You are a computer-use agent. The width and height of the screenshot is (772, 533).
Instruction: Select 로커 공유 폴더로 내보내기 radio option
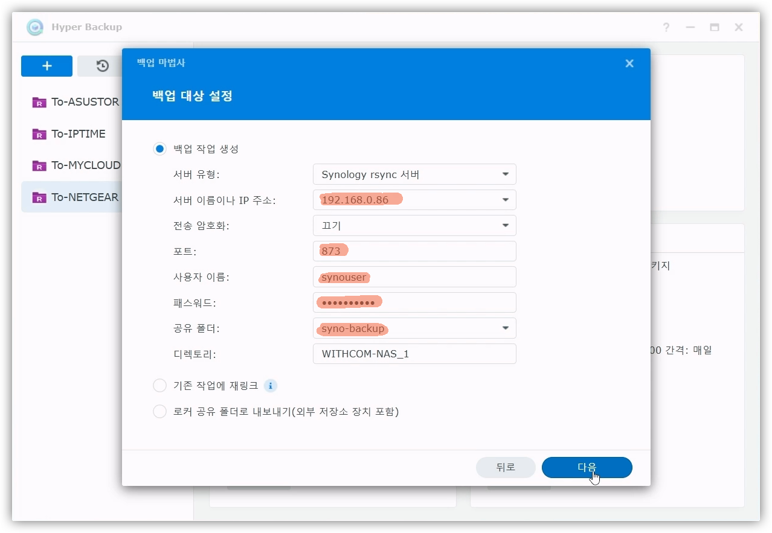(159, 412)
